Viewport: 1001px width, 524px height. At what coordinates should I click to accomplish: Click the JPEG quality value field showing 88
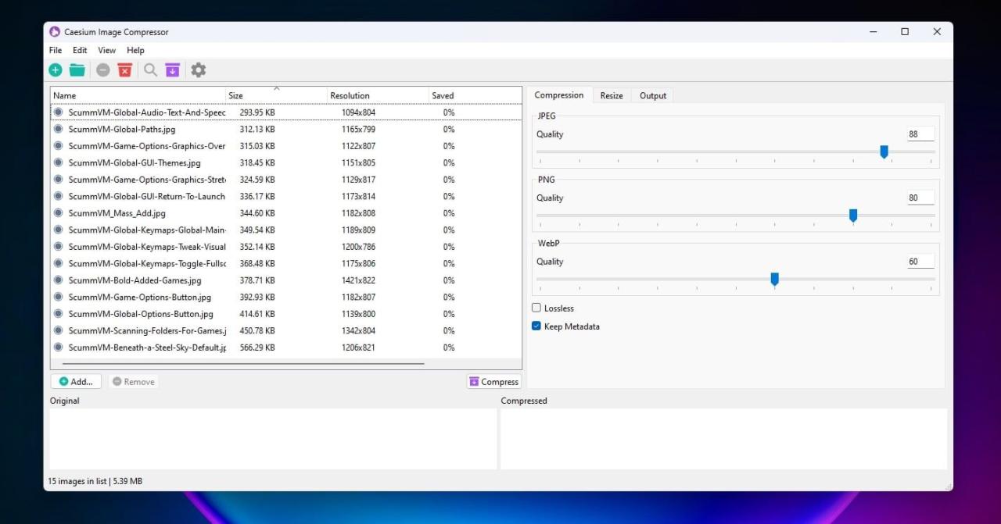pyautogui.click(x=920, y=134)
